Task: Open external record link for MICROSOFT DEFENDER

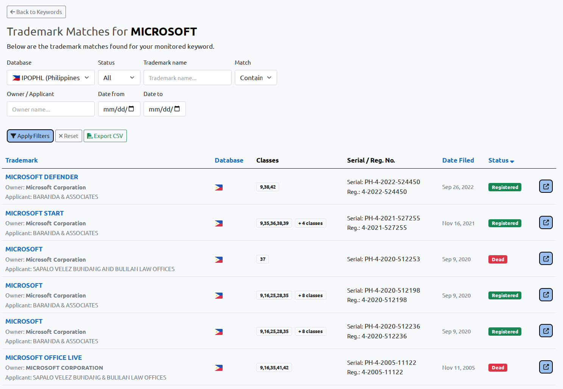Action: pyautogui.click(x=546, y=186)
